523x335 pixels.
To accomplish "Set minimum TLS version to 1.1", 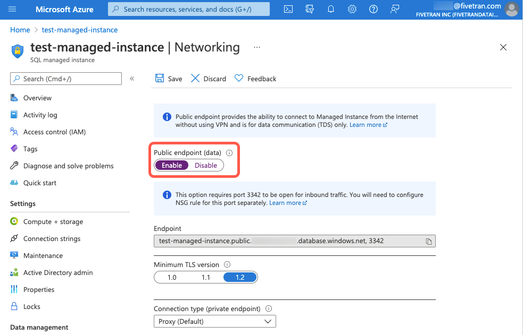I will pyautogui.click(x=206, y=278).
